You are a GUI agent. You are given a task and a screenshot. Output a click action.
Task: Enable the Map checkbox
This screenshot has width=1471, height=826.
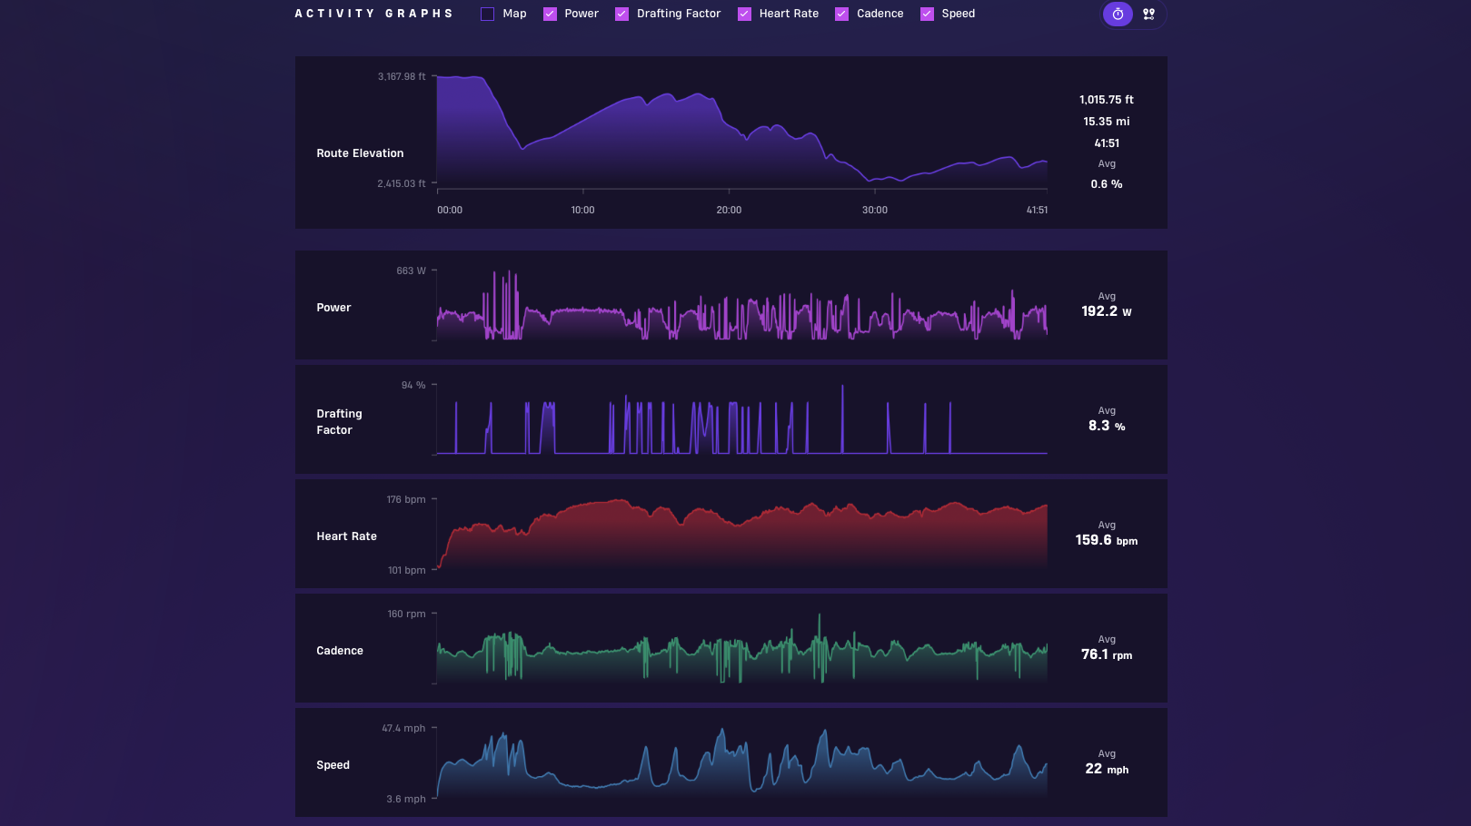(487, 14)
